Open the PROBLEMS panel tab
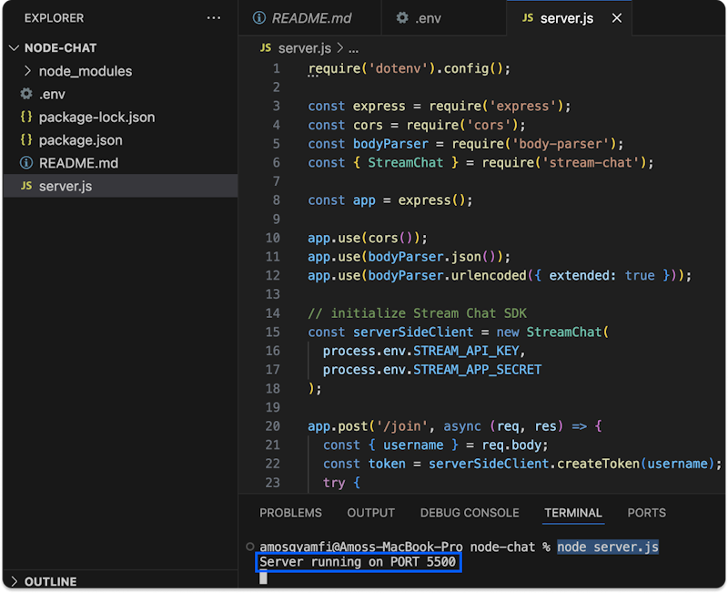Viewport: 728px width, 593px height. [290, 513]
